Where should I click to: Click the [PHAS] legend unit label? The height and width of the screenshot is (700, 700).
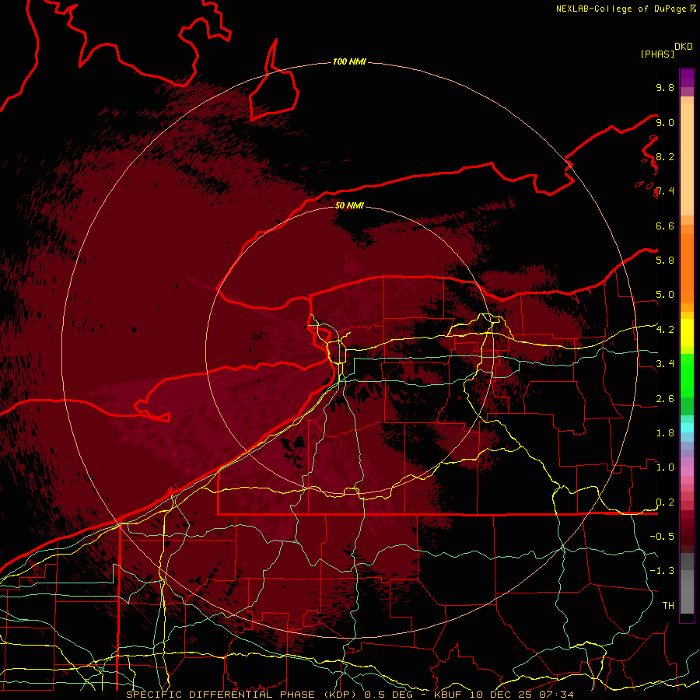657,54
